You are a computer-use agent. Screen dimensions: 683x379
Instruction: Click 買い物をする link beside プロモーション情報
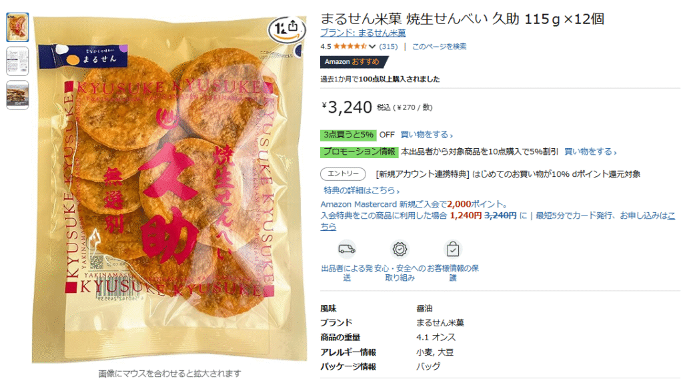590,151
